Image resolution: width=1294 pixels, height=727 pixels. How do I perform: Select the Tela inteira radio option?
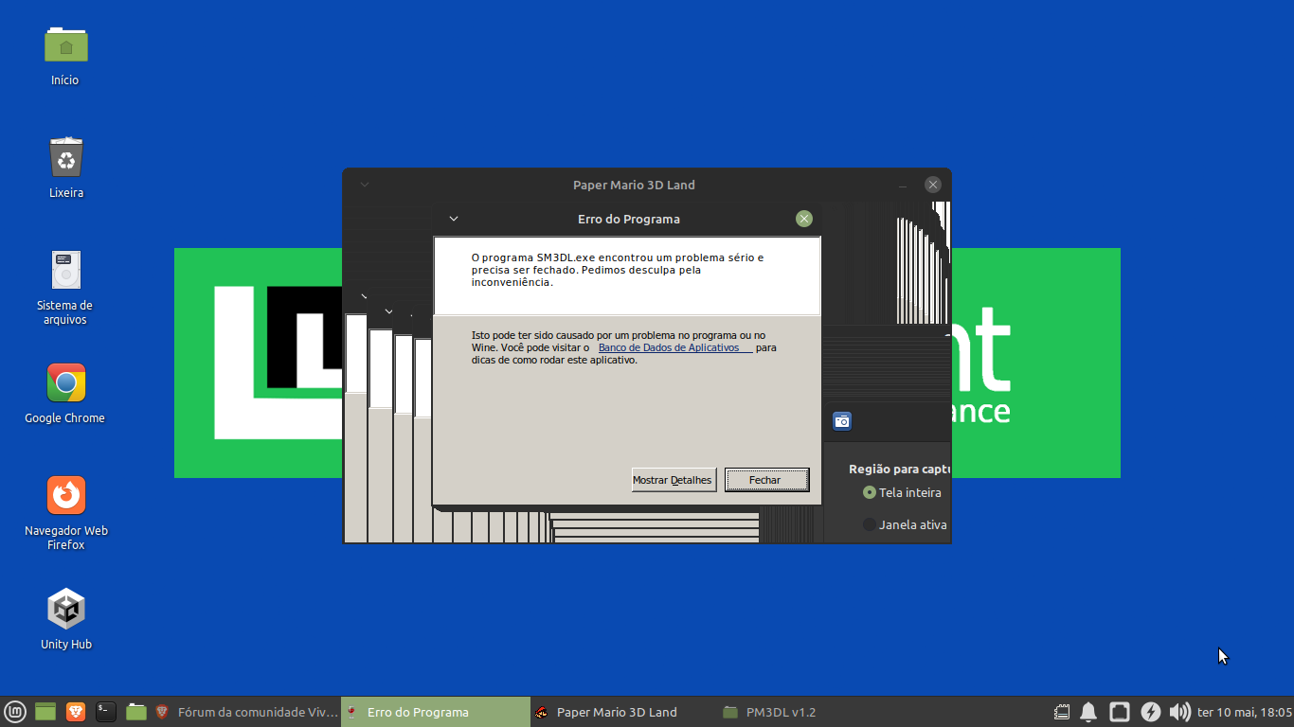point(870,492)
